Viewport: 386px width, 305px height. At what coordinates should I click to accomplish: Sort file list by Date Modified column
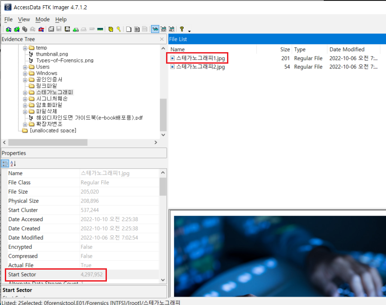354,49
